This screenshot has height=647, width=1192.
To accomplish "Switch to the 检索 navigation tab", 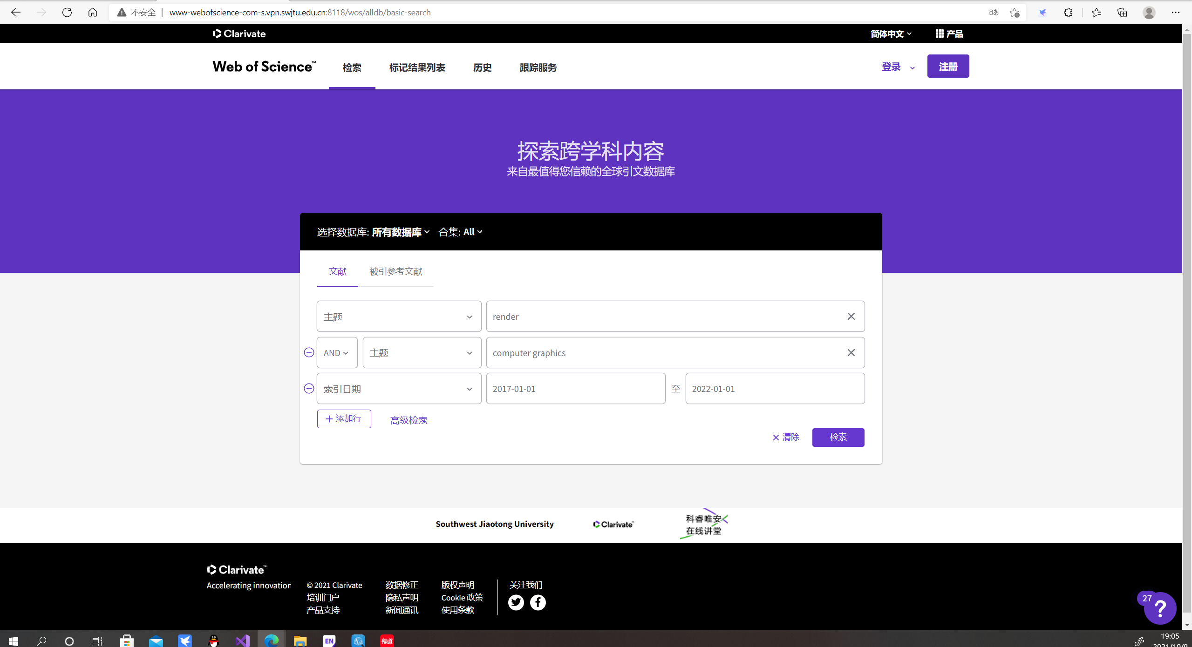I will tap(352, 67).
